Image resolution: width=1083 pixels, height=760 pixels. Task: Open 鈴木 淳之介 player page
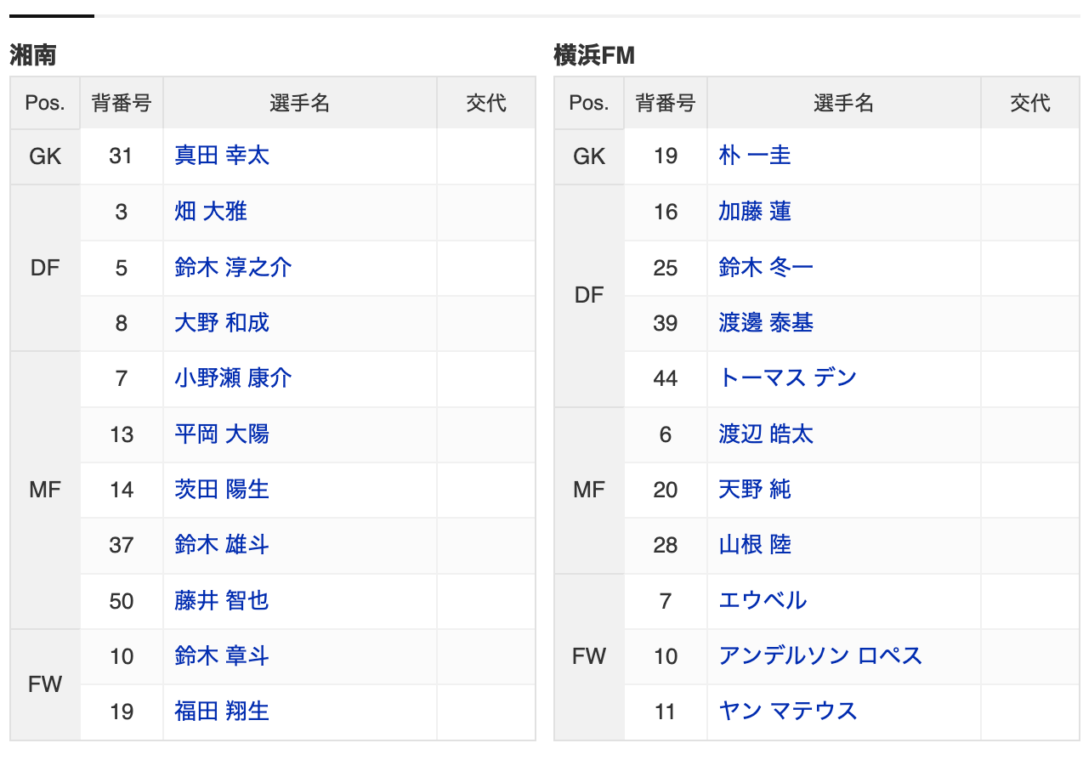pyautogui.click(x=233, y=267)
